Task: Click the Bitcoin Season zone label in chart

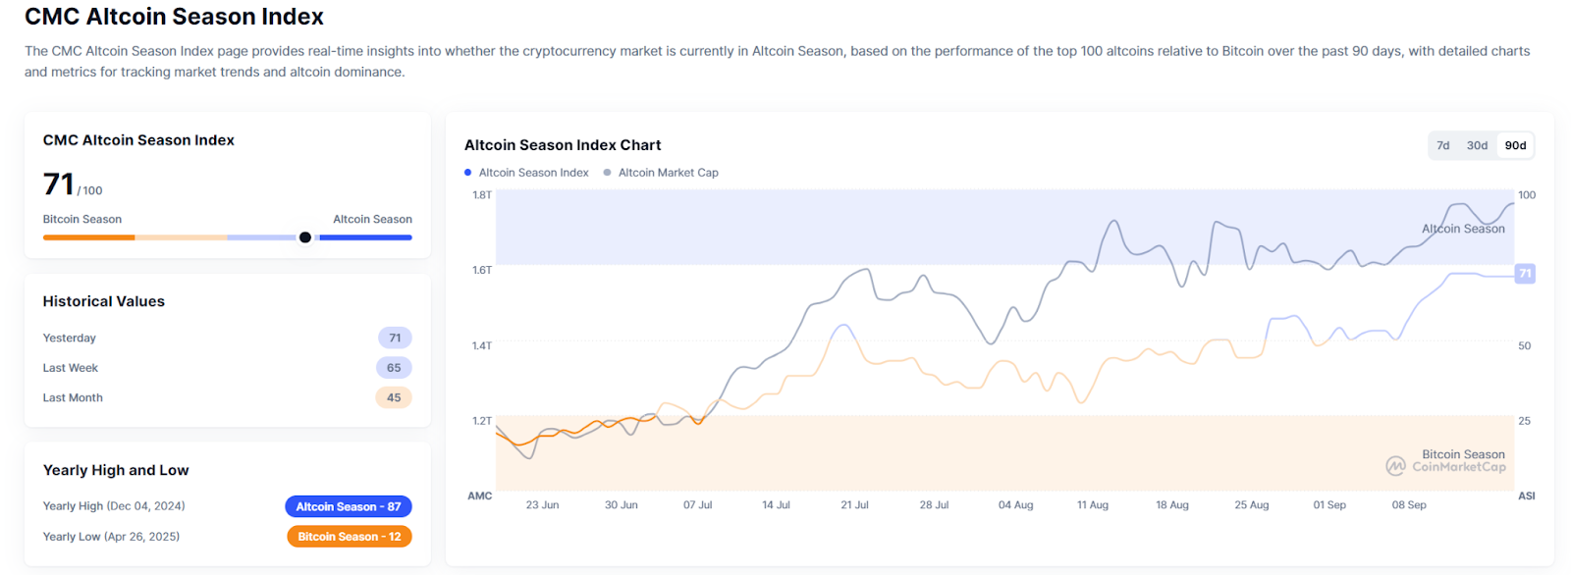Action: [1463, 454]
